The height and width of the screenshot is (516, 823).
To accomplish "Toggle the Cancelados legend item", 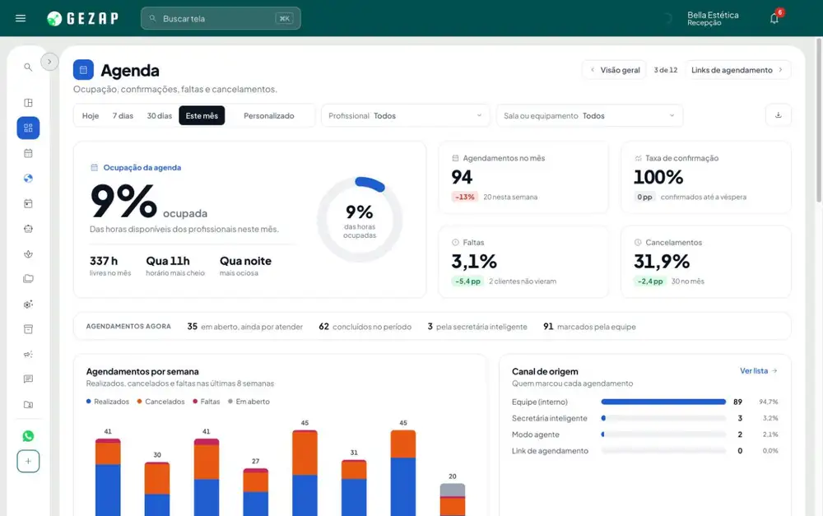I will click(x=161, y=402).
